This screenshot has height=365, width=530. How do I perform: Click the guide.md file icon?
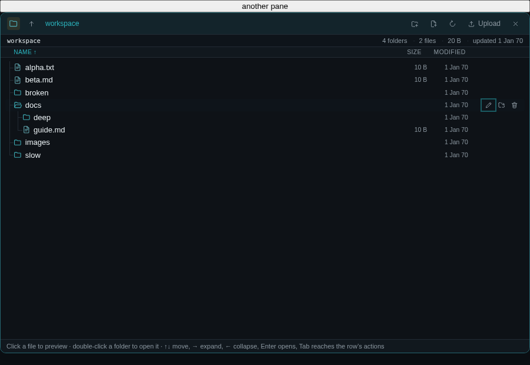pyautogui.click(x=26, y=130)
